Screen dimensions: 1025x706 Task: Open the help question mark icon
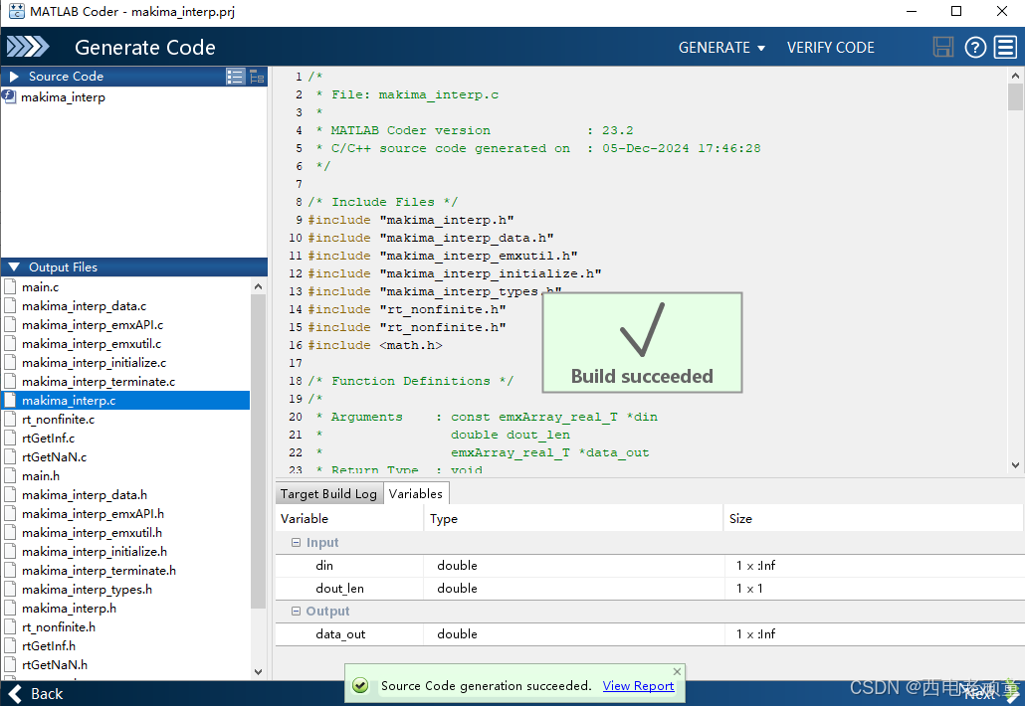pos(975,47)
